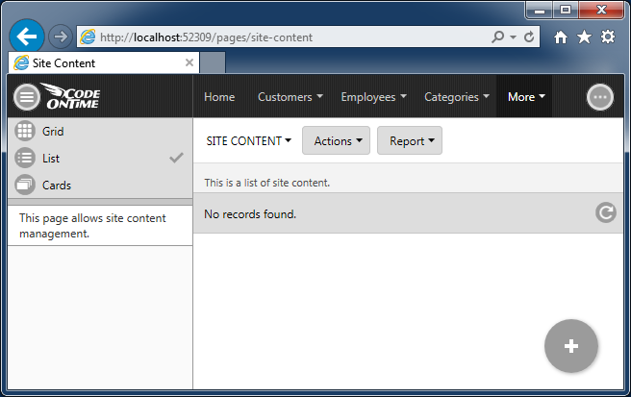The image size is (631, 397).
Task: Open the browser home icon
Action: coord(561,37)
